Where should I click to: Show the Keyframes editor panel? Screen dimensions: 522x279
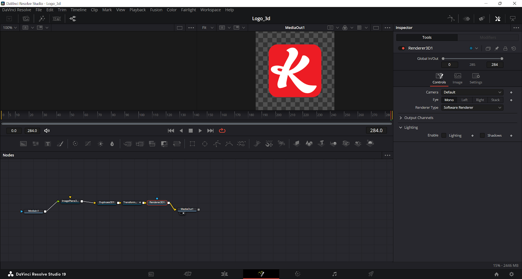[467, 19]
